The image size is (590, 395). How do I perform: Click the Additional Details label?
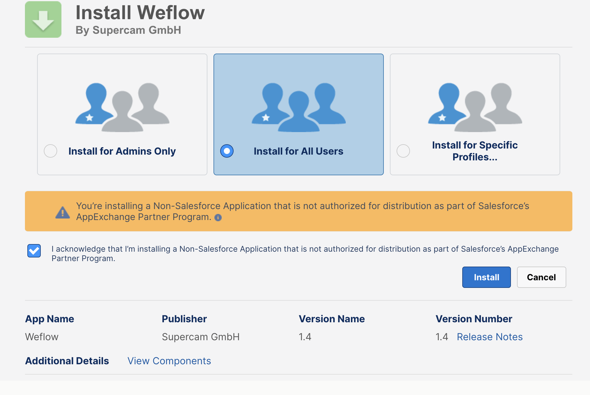coord(67,361)
